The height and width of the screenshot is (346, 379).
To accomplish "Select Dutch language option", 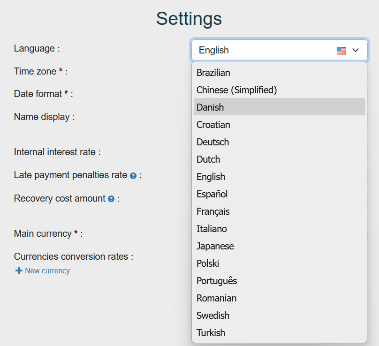I will [x=208, y=159].
